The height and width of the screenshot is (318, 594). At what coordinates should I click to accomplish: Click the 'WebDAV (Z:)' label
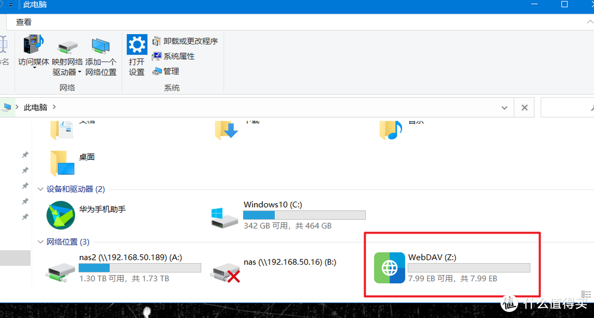pos(432,258)
